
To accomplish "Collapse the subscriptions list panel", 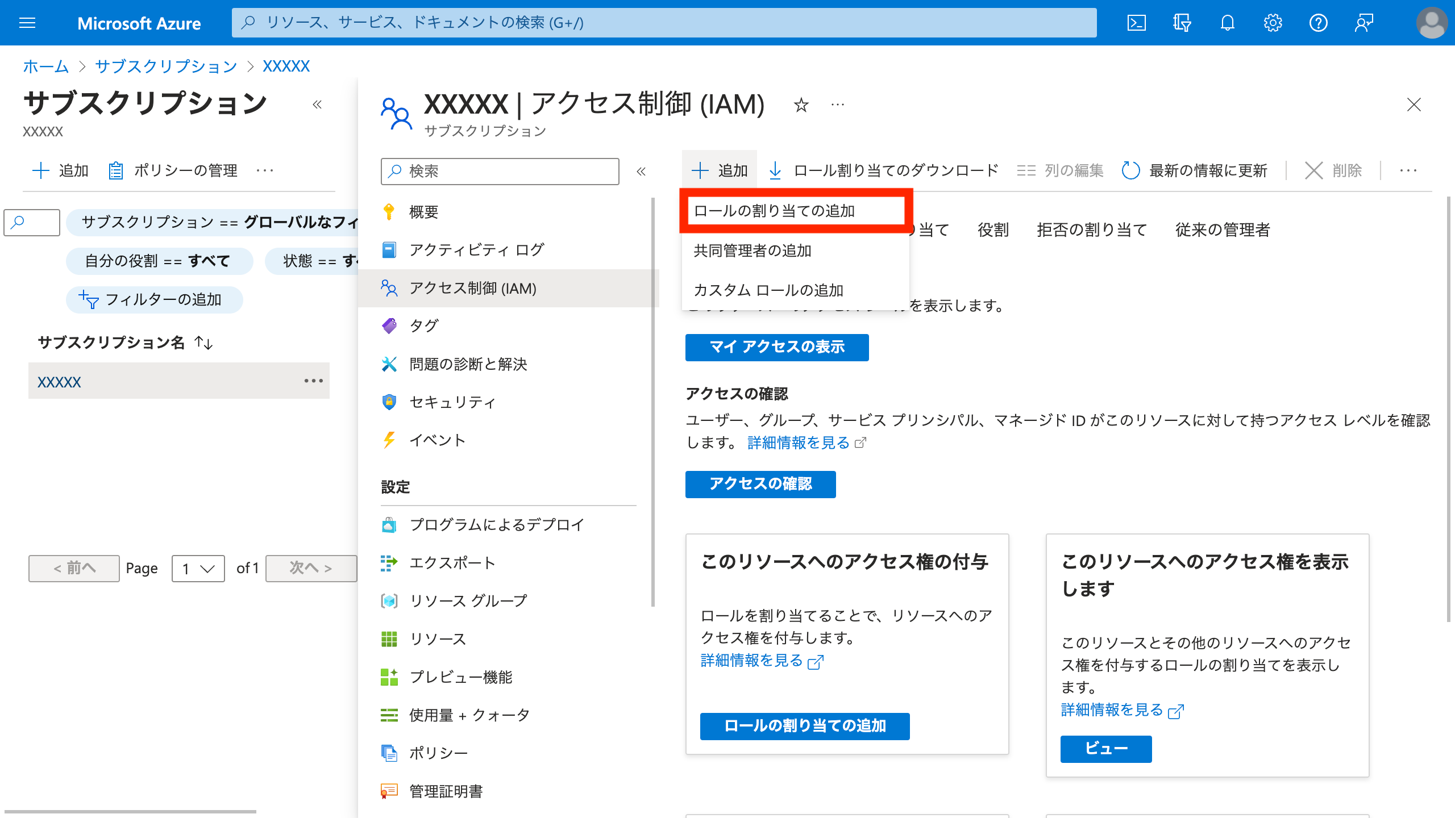I will coord(317,105).
